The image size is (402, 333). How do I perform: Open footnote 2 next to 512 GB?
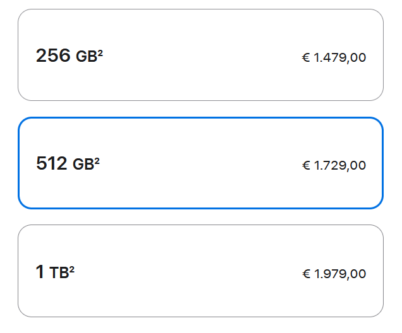pos(97,160)
